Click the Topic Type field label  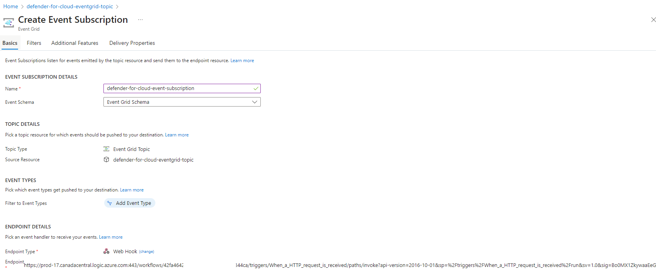[16, 149]
